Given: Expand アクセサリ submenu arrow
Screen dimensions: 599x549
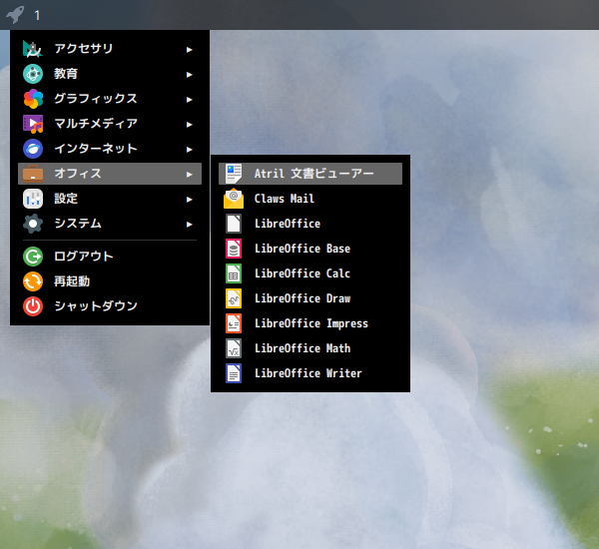Looking at the screenshot, I should pyautogui.click(x=189, y=50).
